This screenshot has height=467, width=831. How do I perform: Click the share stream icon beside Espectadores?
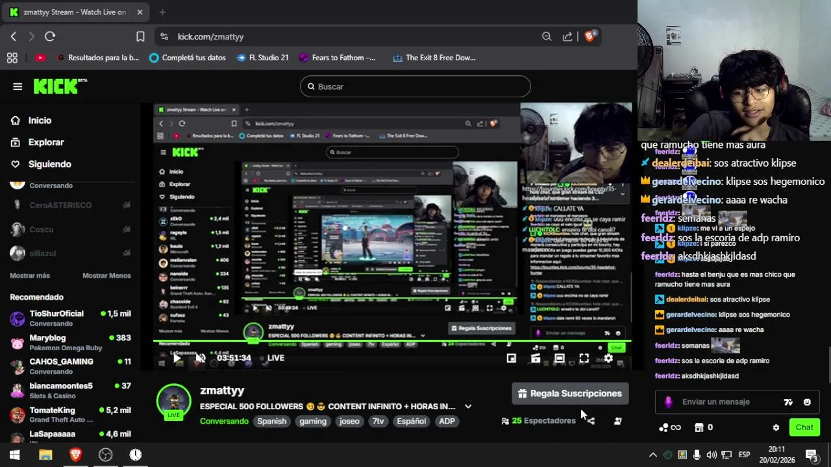click(590, 421)
